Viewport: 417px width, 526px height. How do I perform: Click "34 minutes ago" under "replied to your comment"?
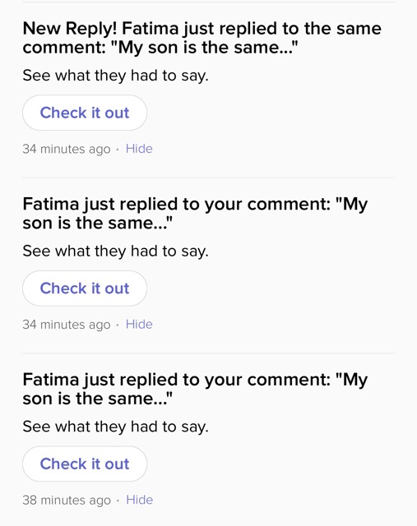67,325
